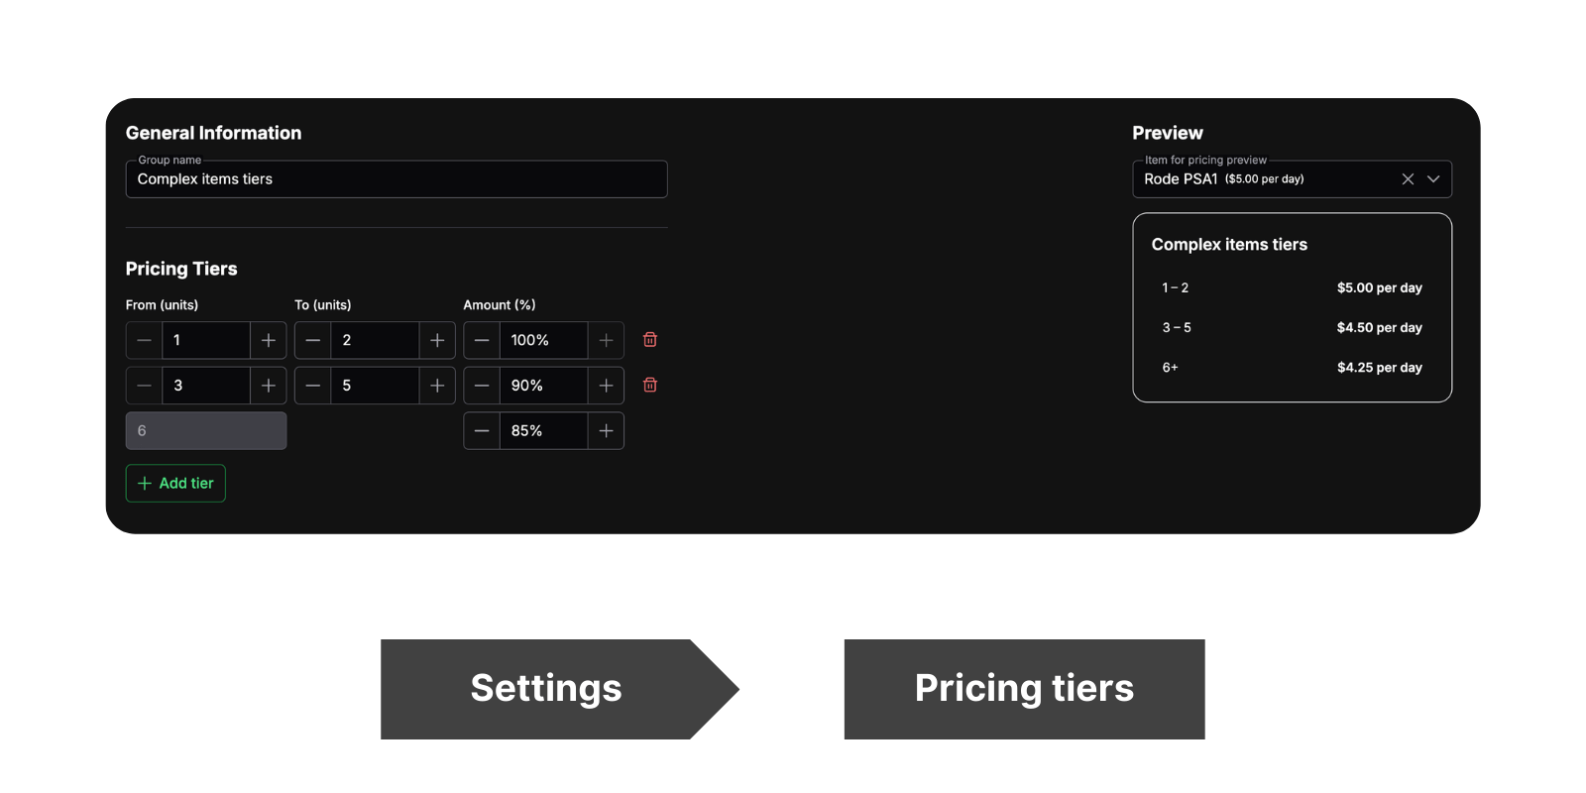Decrement the To value of 5

coord(312,385)
